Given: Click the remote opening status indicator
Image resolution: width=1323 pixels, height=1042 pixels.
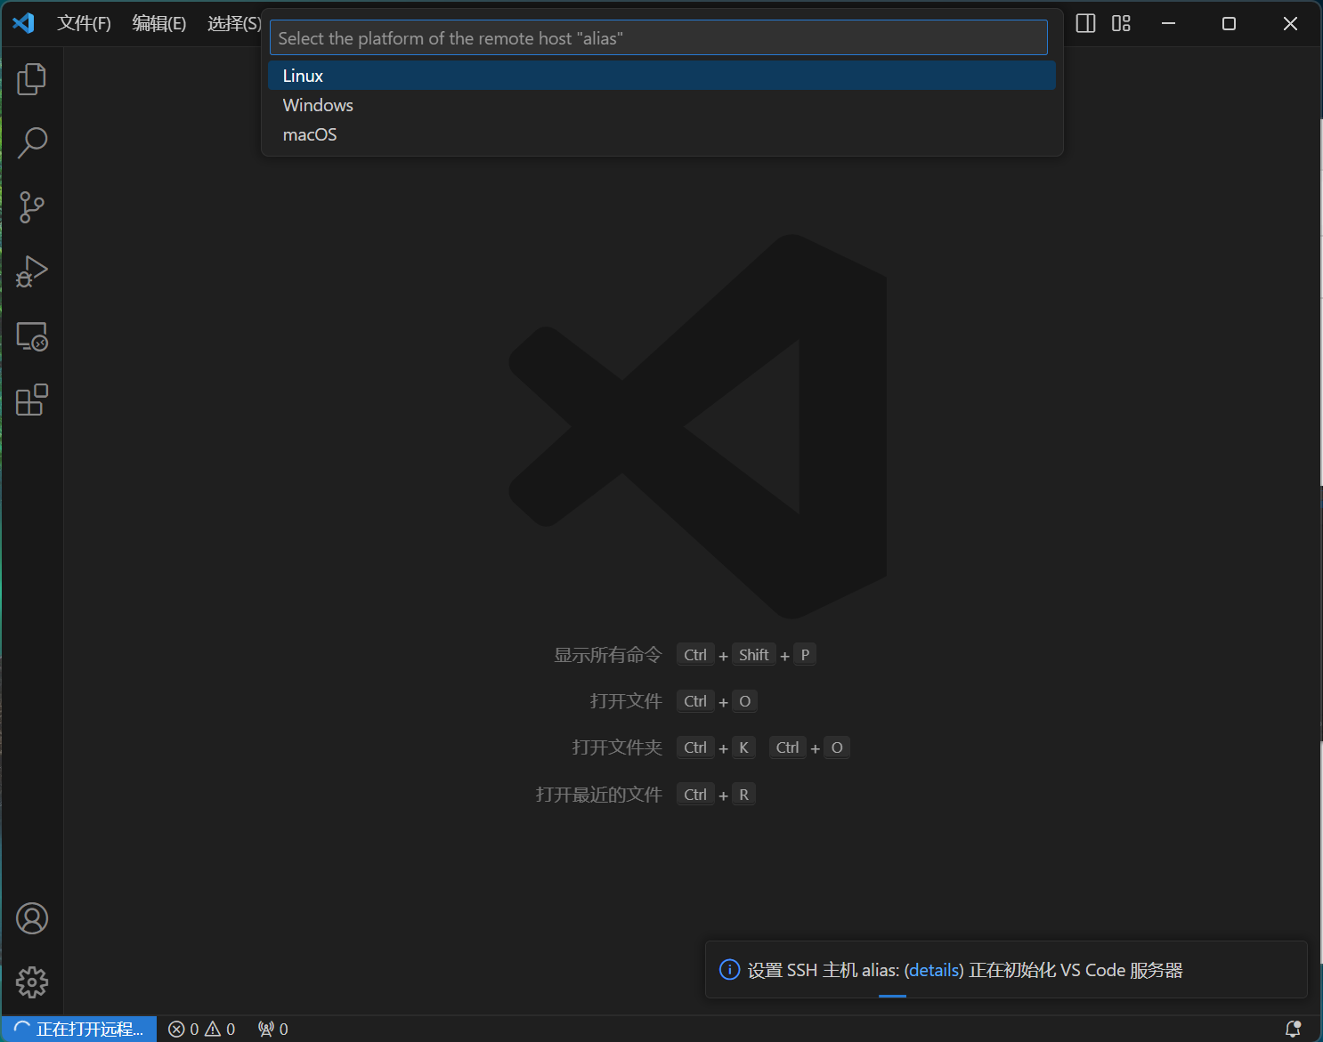Looking at the screenshot, I should coord(79,1029).
